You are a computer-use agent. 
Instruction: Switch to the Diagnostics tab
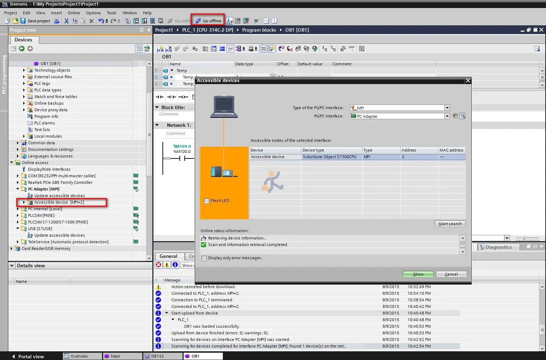pyautogui.click(x=498, y=247)
